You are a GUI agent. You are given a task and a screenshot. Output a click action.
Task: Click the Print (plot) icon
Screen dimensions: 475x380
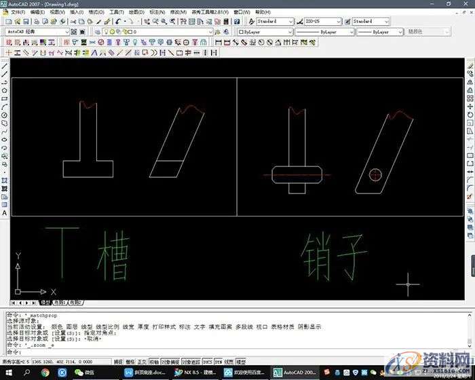pos(37,22)
